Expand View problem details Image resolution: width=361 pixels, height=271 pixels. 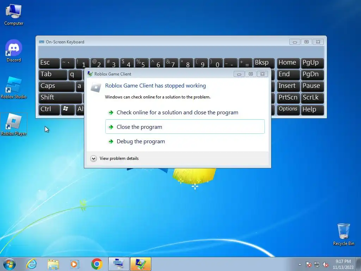coord(115,158)
